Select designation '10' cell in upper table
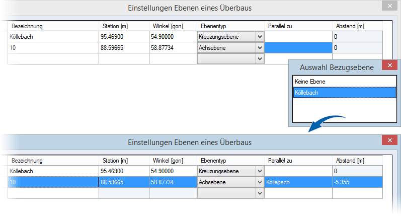 (x=53, y=48)
